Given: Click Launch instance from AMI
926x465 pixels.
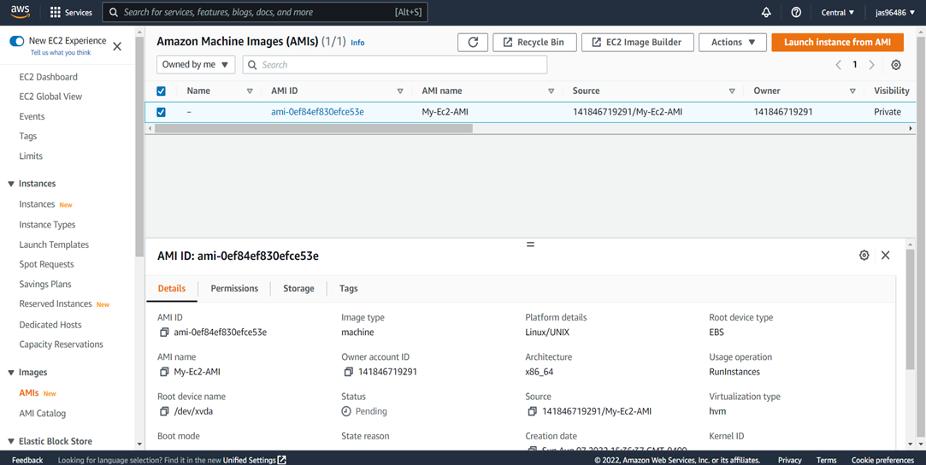Looking at the screenshot, I should coord(837,43).
